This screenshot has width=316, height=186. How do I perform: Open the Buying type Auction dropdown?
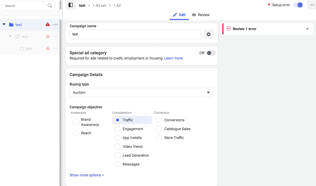click(142, 93)
